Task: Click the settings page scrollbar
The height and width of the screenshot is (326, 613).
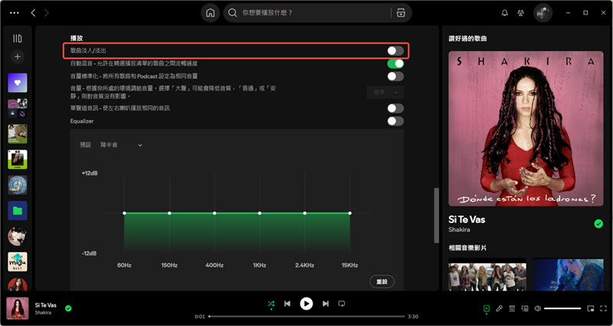Action: tap(436, 216)
